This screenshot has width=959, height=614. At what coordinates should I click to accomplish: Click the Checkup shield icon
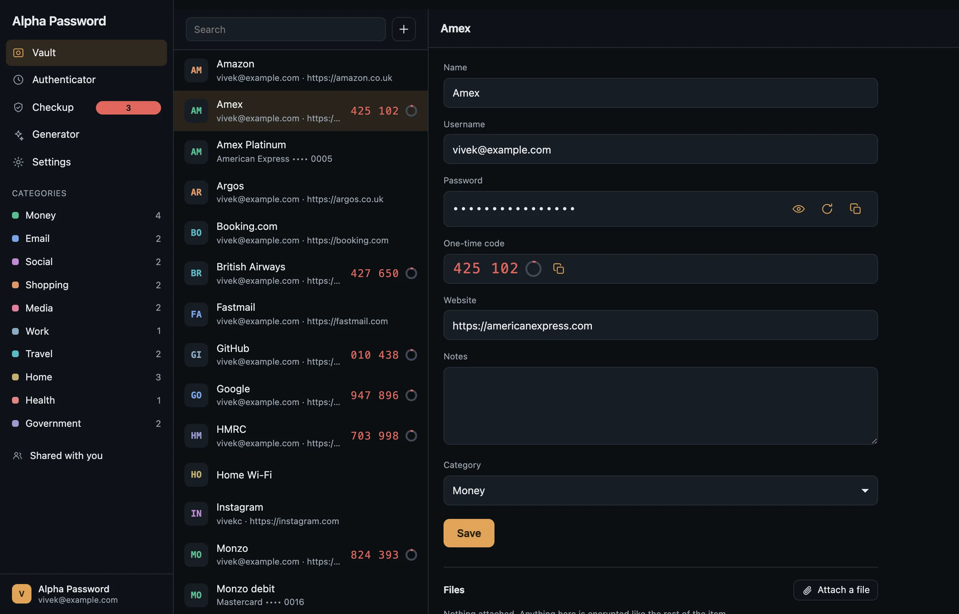[x=18, y=107]
